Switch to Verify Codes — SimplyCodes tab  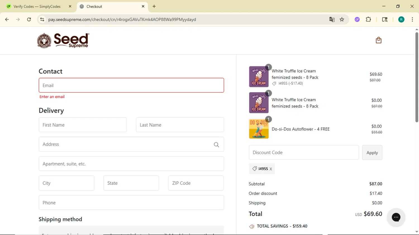click(37, 6)
